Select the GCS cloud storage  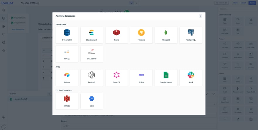92,101
